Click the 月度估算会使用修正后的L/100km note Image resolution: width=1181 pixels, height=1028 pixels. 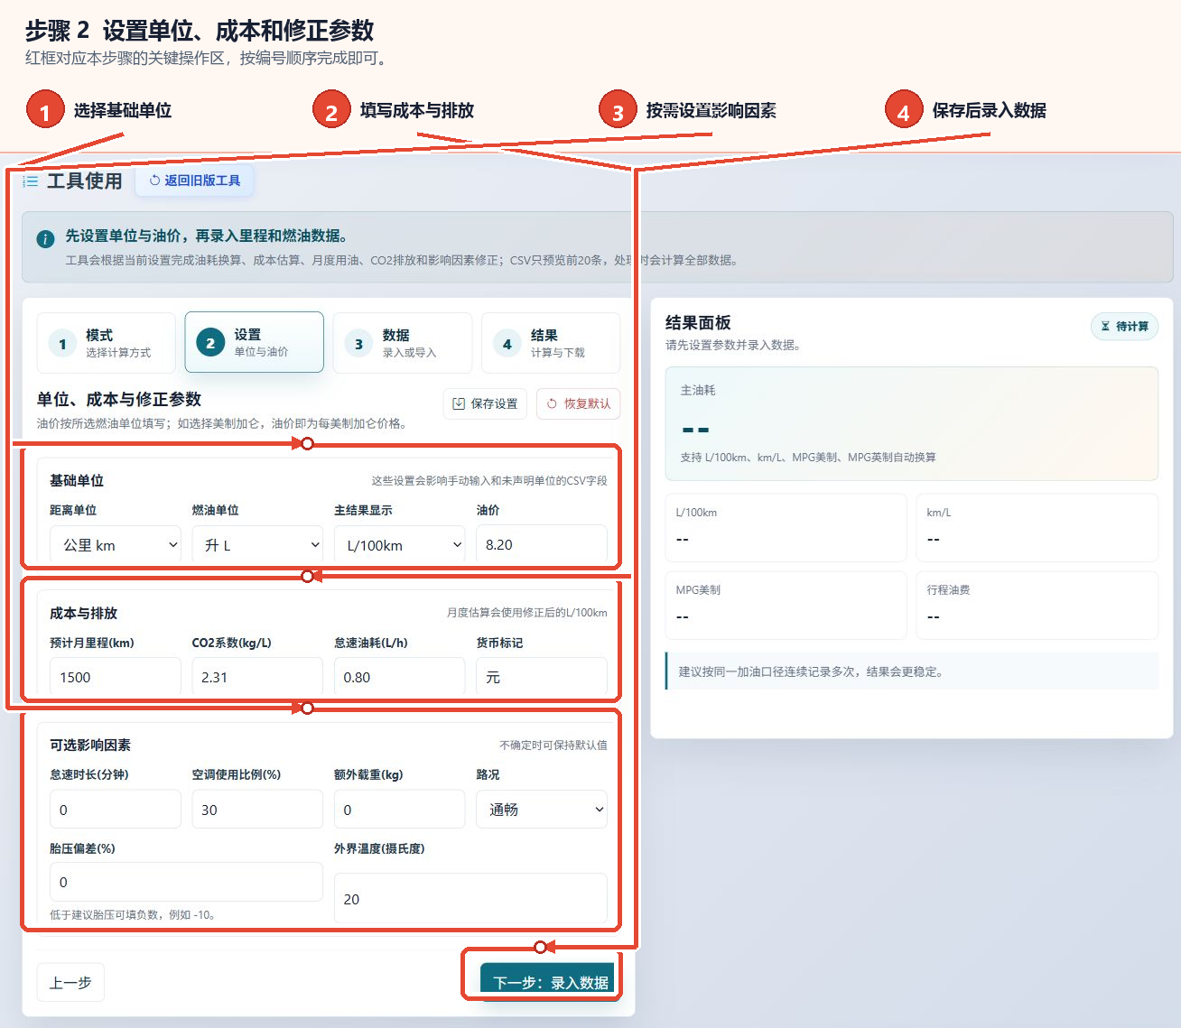(527, 613)
